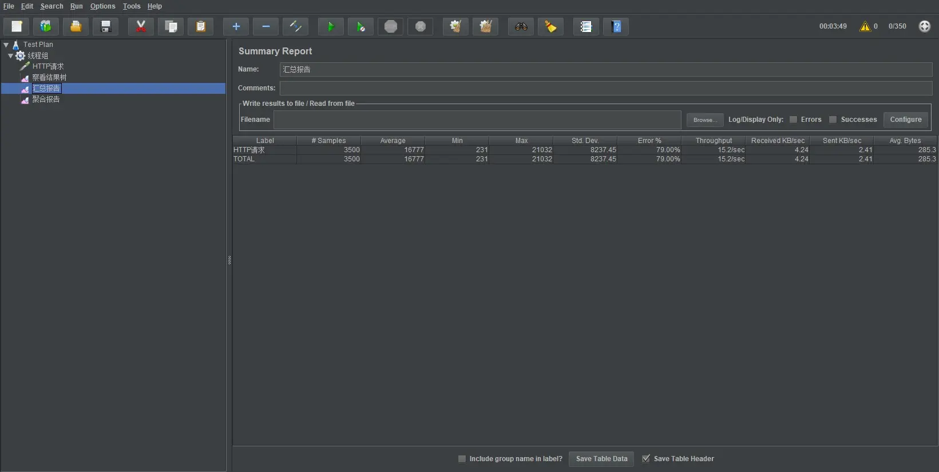
Task: Select HTTP请求 in the tree
Action: click(48, 66)
